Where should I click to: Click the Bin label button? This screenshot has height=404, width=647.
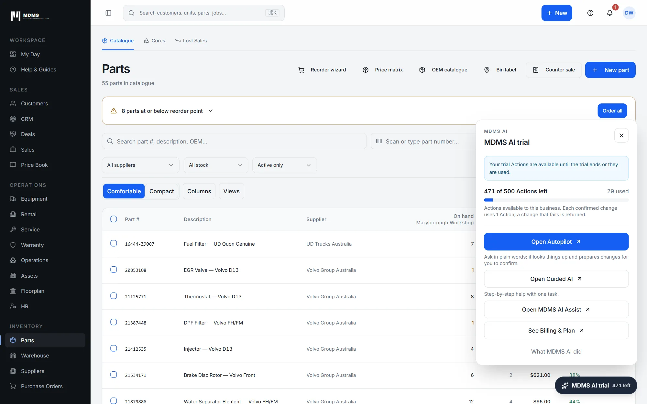(500, 70)
